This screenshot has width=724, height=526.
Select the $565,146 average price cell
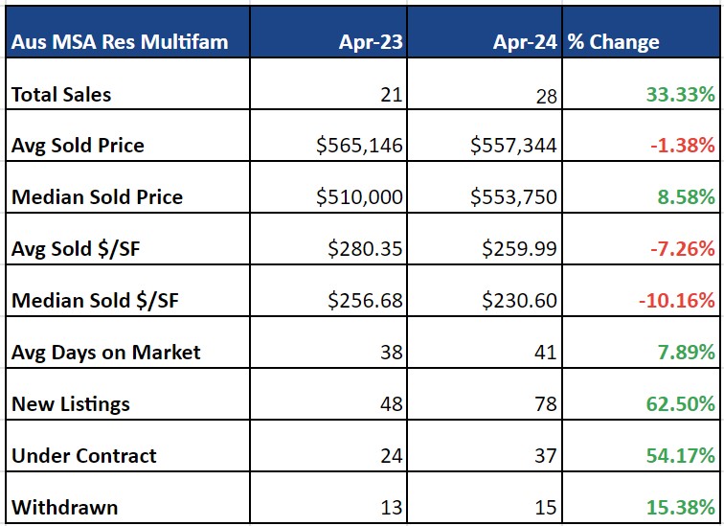pos(360,146)
